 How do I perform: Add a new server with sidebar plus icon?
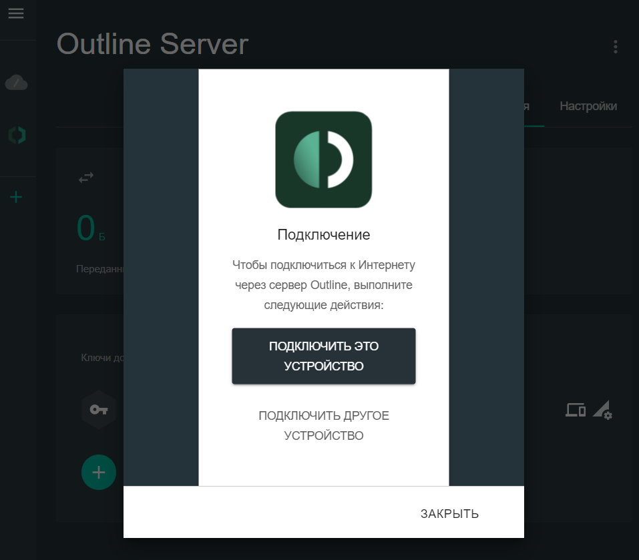pos(16,196)
